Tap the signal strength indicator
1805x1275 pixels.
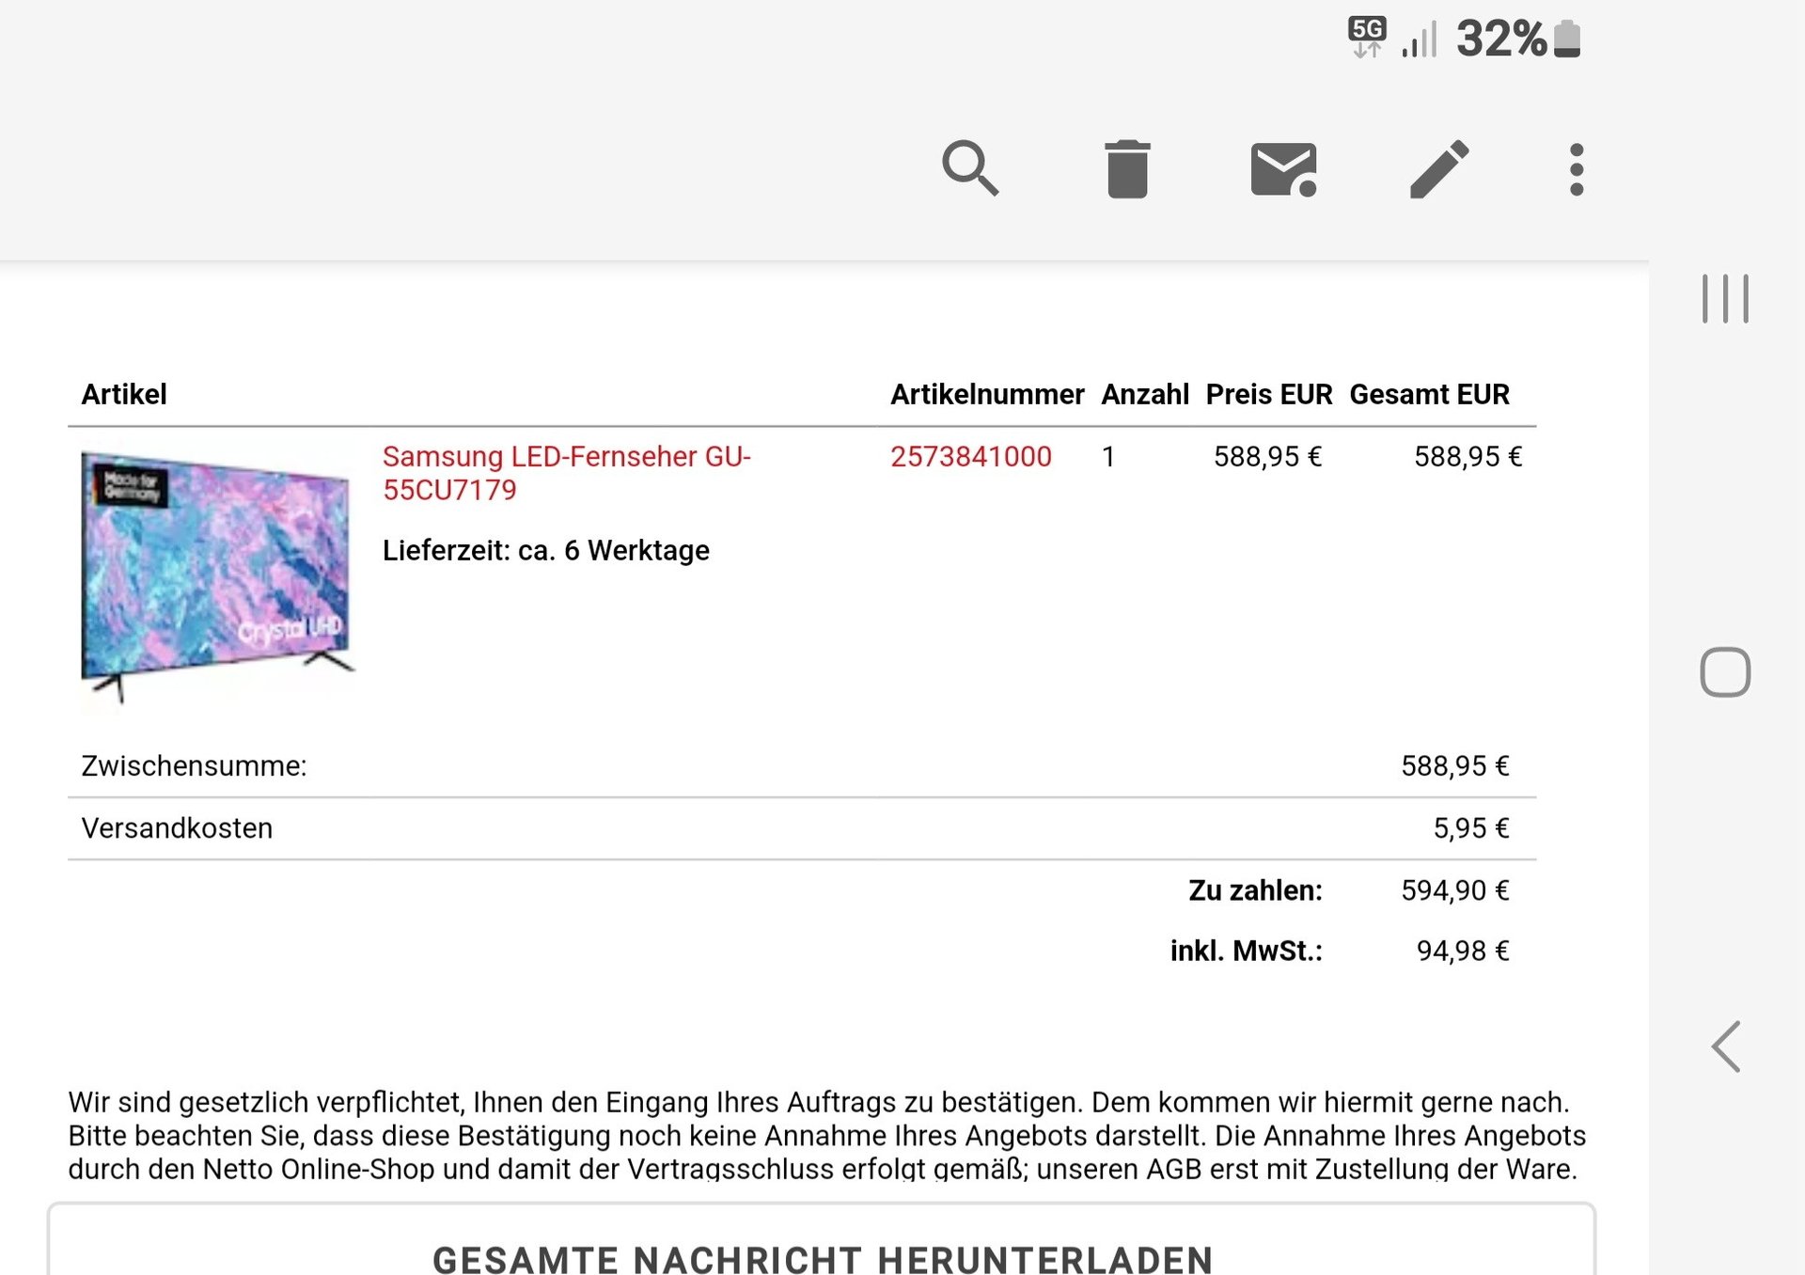1420,39
